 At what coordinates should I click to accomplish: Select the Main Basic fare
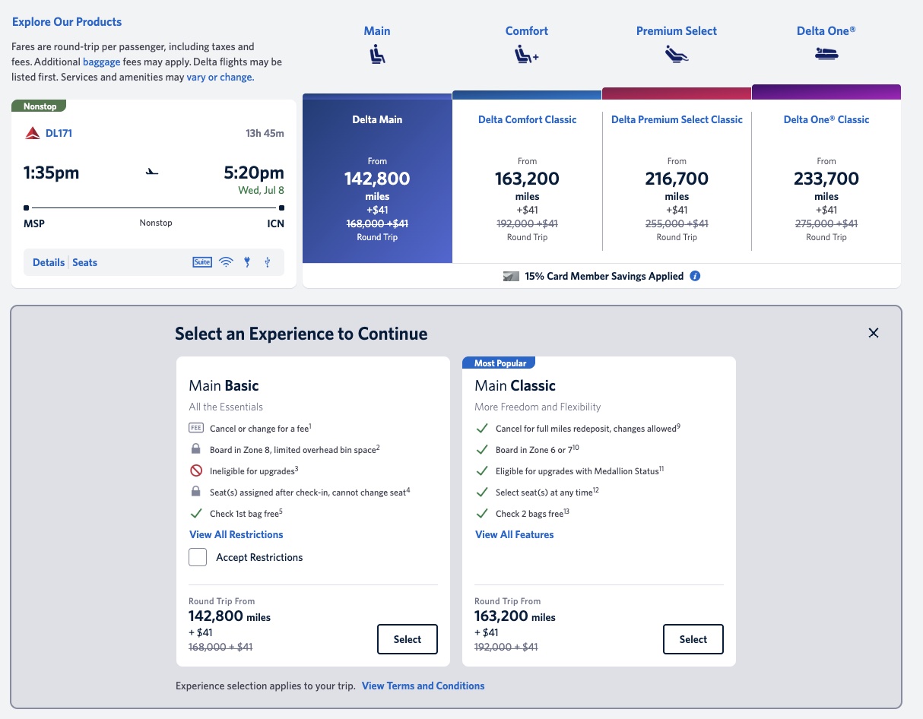407,639
